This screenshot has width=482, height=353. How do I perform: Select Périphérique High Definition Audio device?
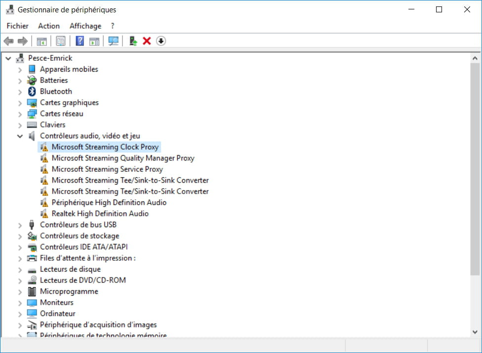pyautogui.click(x=109, y=202)
